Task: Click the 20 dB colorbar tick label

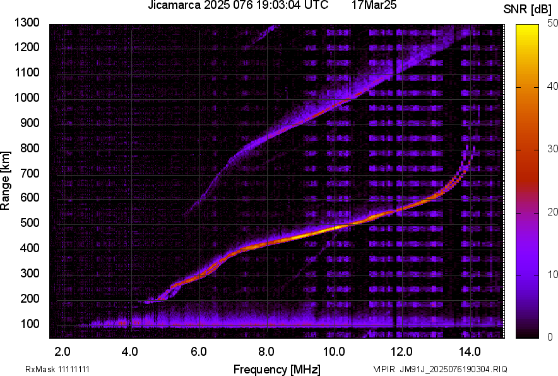Action: (552, 212)
